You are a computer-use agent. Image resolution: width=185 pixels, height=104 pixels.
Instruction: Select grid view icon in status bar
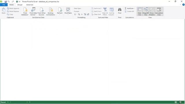pyautogui.click(x=176, y=102)
